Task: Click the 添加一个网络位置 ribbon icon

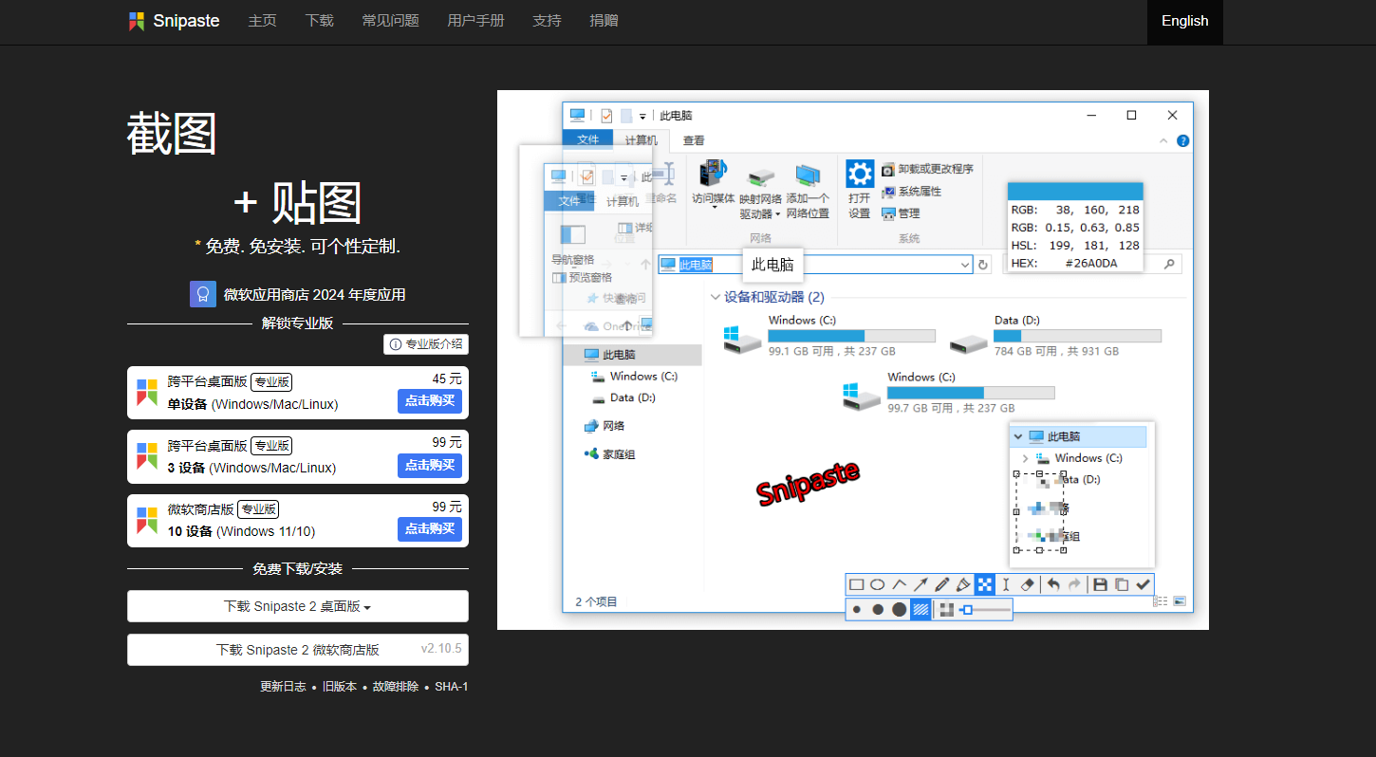Action: tap(808, 175)
